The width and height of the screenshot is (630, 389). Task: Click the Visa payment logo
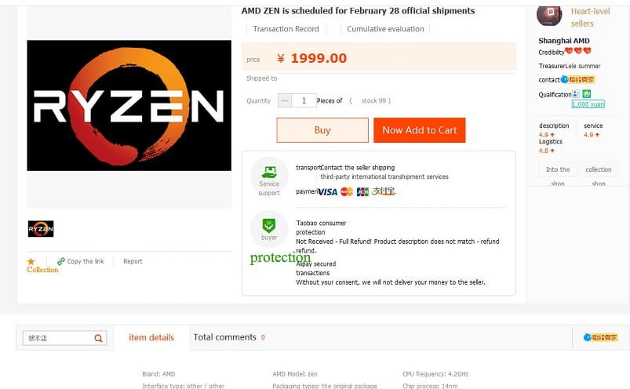(328, 191)
